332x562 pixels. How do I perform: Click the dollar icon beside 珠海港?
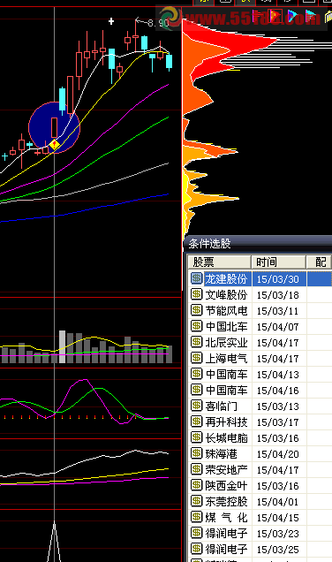(x=196, y=453)
